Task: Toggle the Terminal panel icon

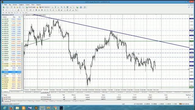Action: pos(20,7)
